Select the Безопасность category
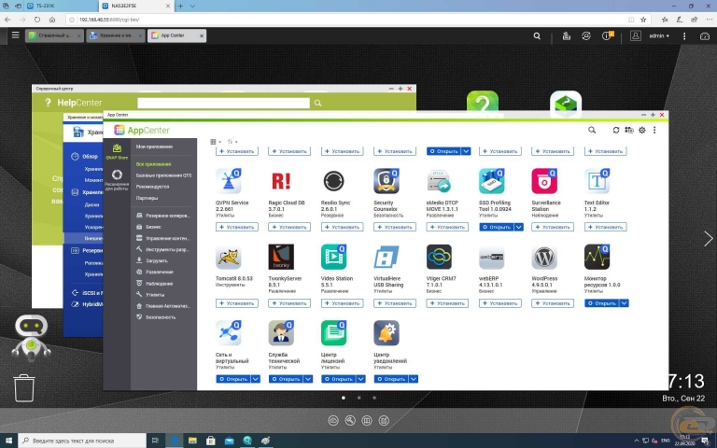The image size is (717, 448). click(160, 317)
